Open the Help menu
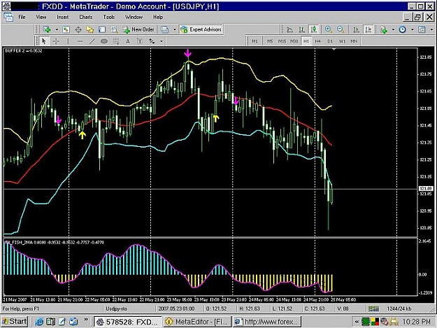The image size is (437, 328). (x=158, y=17)
